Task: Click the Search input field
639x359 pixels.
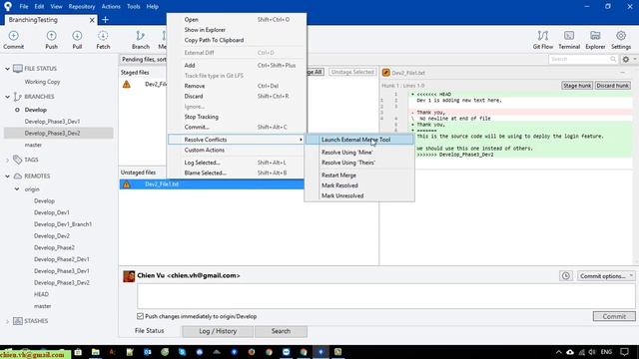Action: [583, 60]
